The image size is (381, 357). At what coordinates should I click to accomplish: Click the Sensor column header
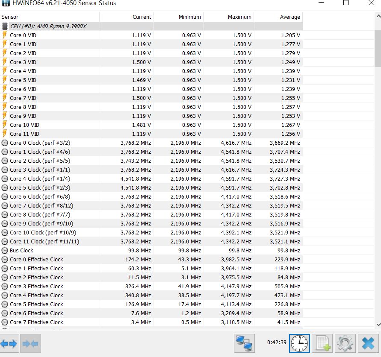[50, 17]
